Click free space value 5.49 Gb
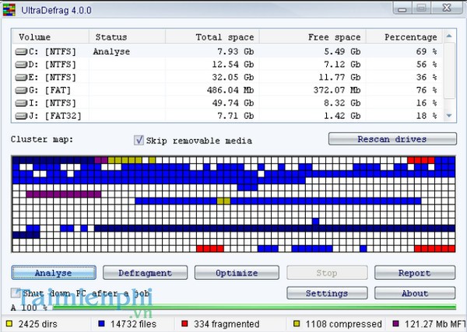Screen dimensions: 467x332 click(x=342, y=51)
